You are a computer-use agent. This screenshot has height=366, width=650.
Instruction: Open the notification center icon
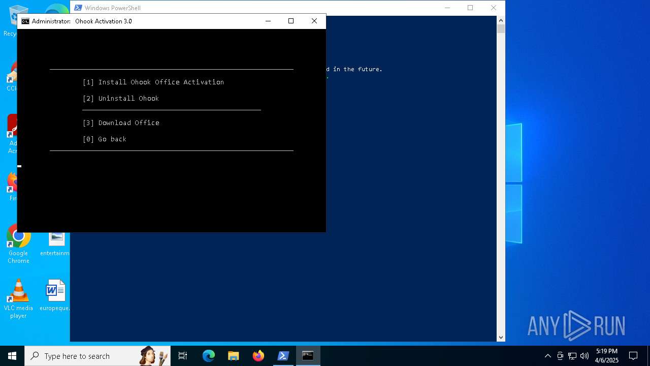(633, 356)
